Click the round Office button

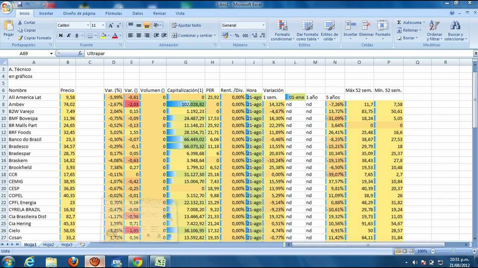pos(7,7)
